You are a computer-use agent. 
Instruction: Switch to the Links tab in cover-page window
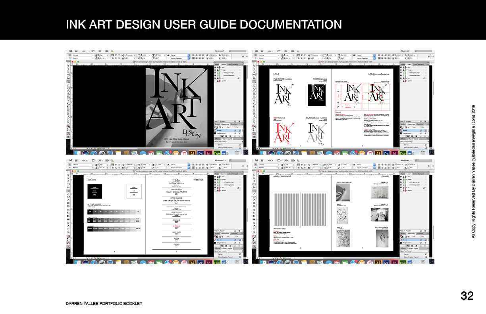tap(229, 65)
